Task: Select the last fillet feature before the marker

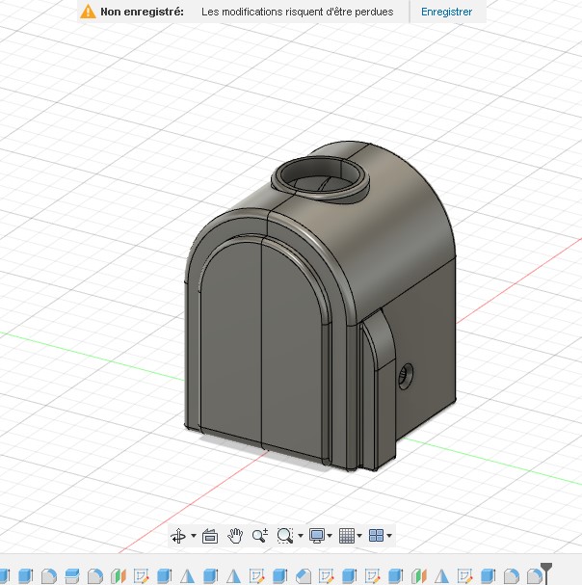Action: click(x=535, y=576)
